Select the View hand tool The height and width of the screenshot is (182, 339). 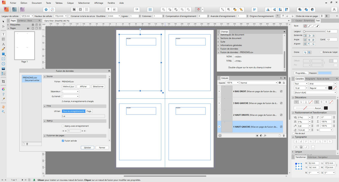point(3,107)
